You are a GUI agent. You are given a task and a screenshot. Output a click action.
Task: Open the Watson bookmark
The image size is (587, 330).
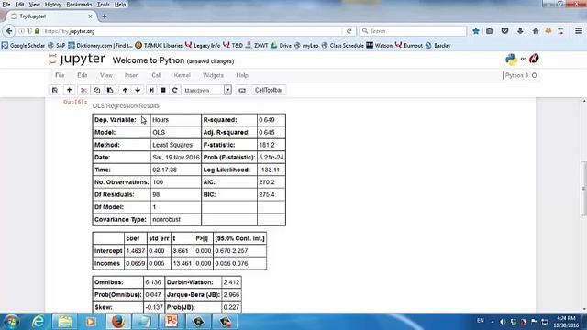click(379, 45)
